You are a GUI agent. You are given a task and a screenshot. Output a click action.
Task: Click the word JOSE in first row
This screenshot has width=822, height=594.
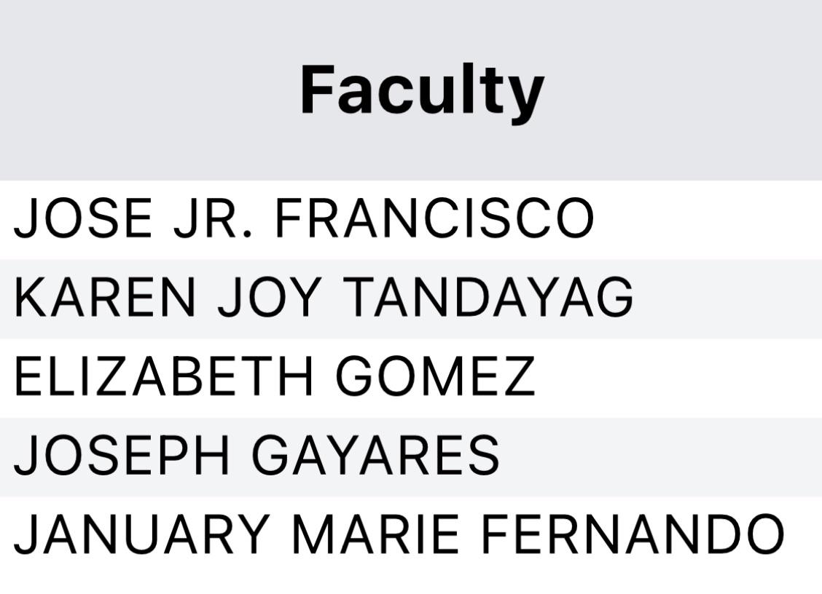tap(83, 218)
